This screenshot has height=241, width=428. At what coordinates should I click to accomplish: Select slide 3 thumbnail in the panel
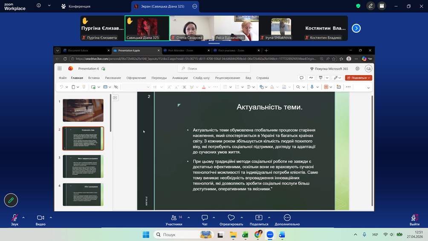[x=83, y=166]
